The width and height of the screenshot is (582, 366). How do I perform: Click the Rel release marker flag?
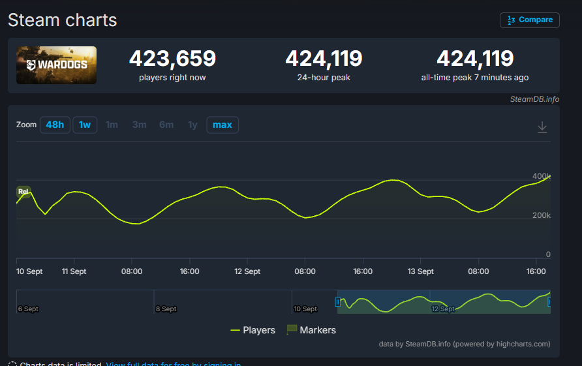(23, 192)
